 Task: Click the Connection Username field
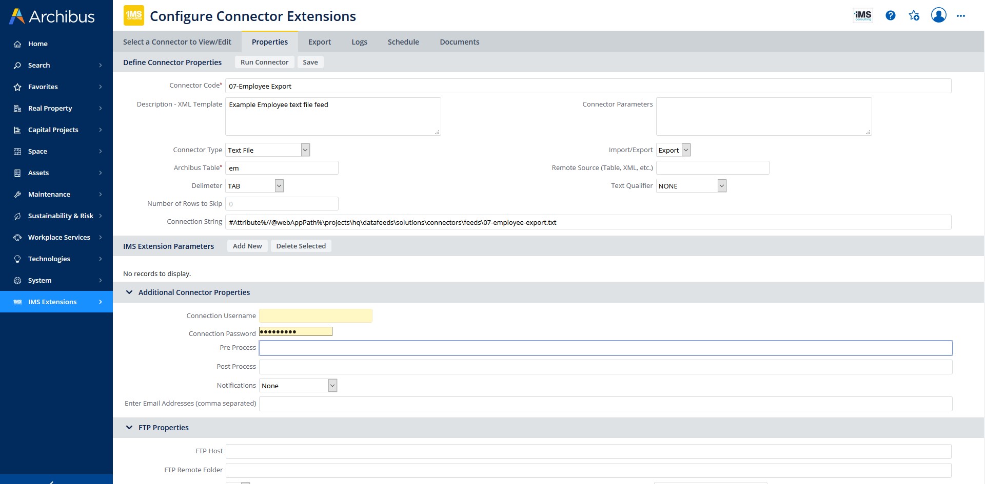tap(315, 315)
